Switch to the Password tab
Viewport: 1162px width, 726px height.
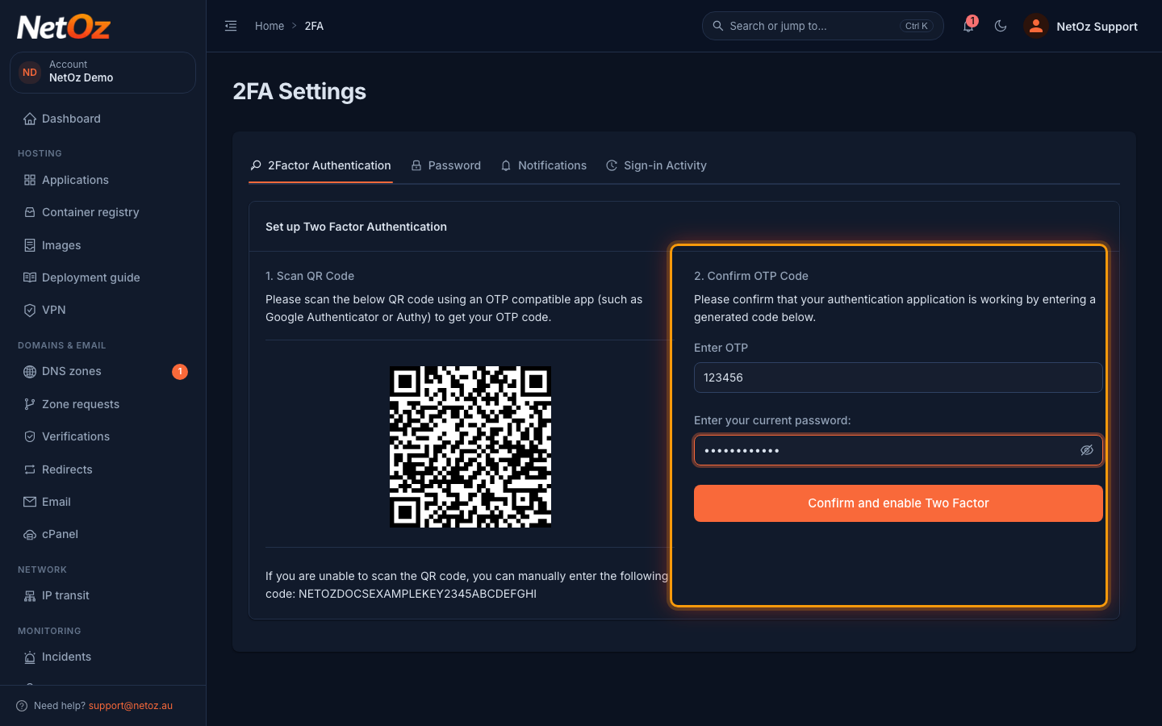(445, 165)
